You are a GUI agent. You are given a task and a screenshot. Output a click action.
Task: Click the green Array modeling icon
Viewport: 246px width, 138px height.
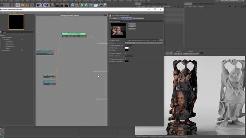86,5
